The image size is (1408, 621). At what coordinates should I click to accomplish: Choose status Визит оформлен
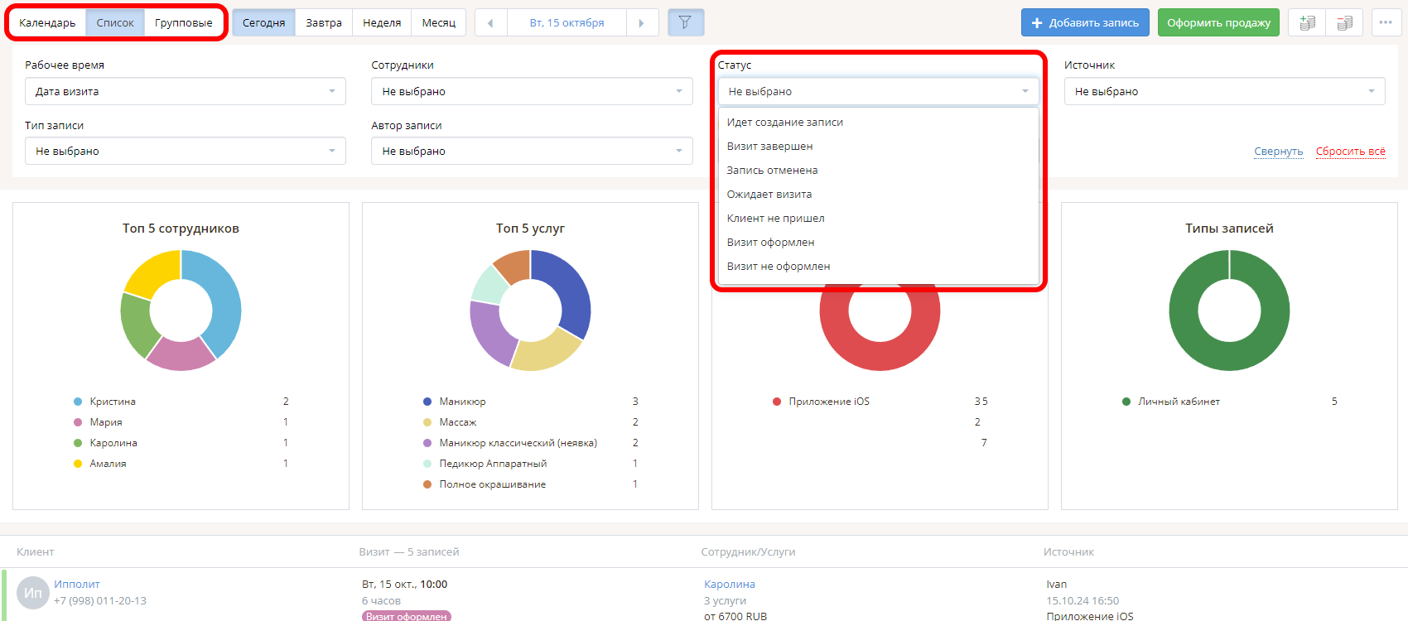[x=879, y=242]
